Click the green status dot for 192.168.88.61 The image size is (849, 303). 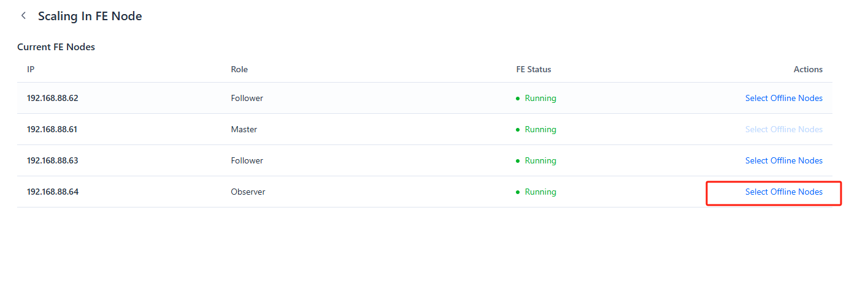click(x=518, y=130)
